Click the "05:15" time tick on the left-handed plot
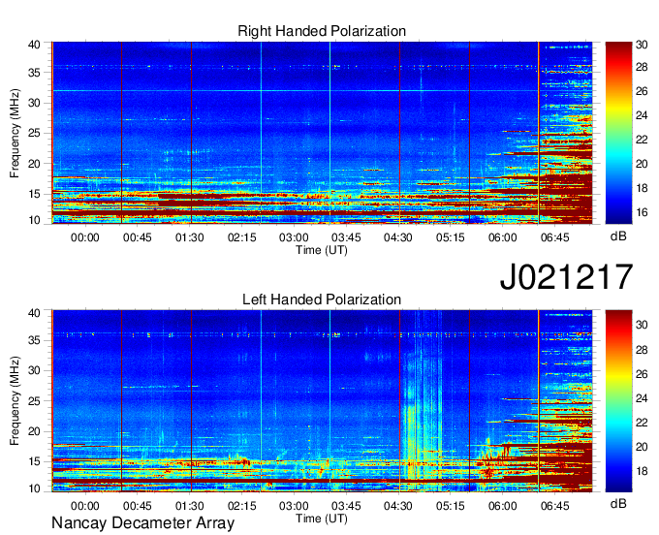659x535 pixels. pos(451,506)
